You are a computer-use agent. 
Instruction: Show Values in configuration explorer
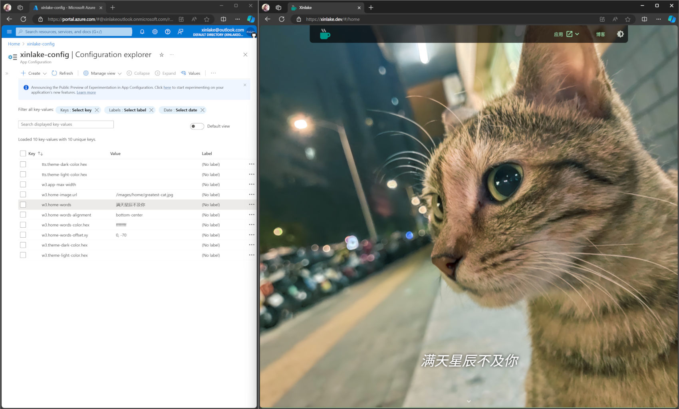pos(191,73)
